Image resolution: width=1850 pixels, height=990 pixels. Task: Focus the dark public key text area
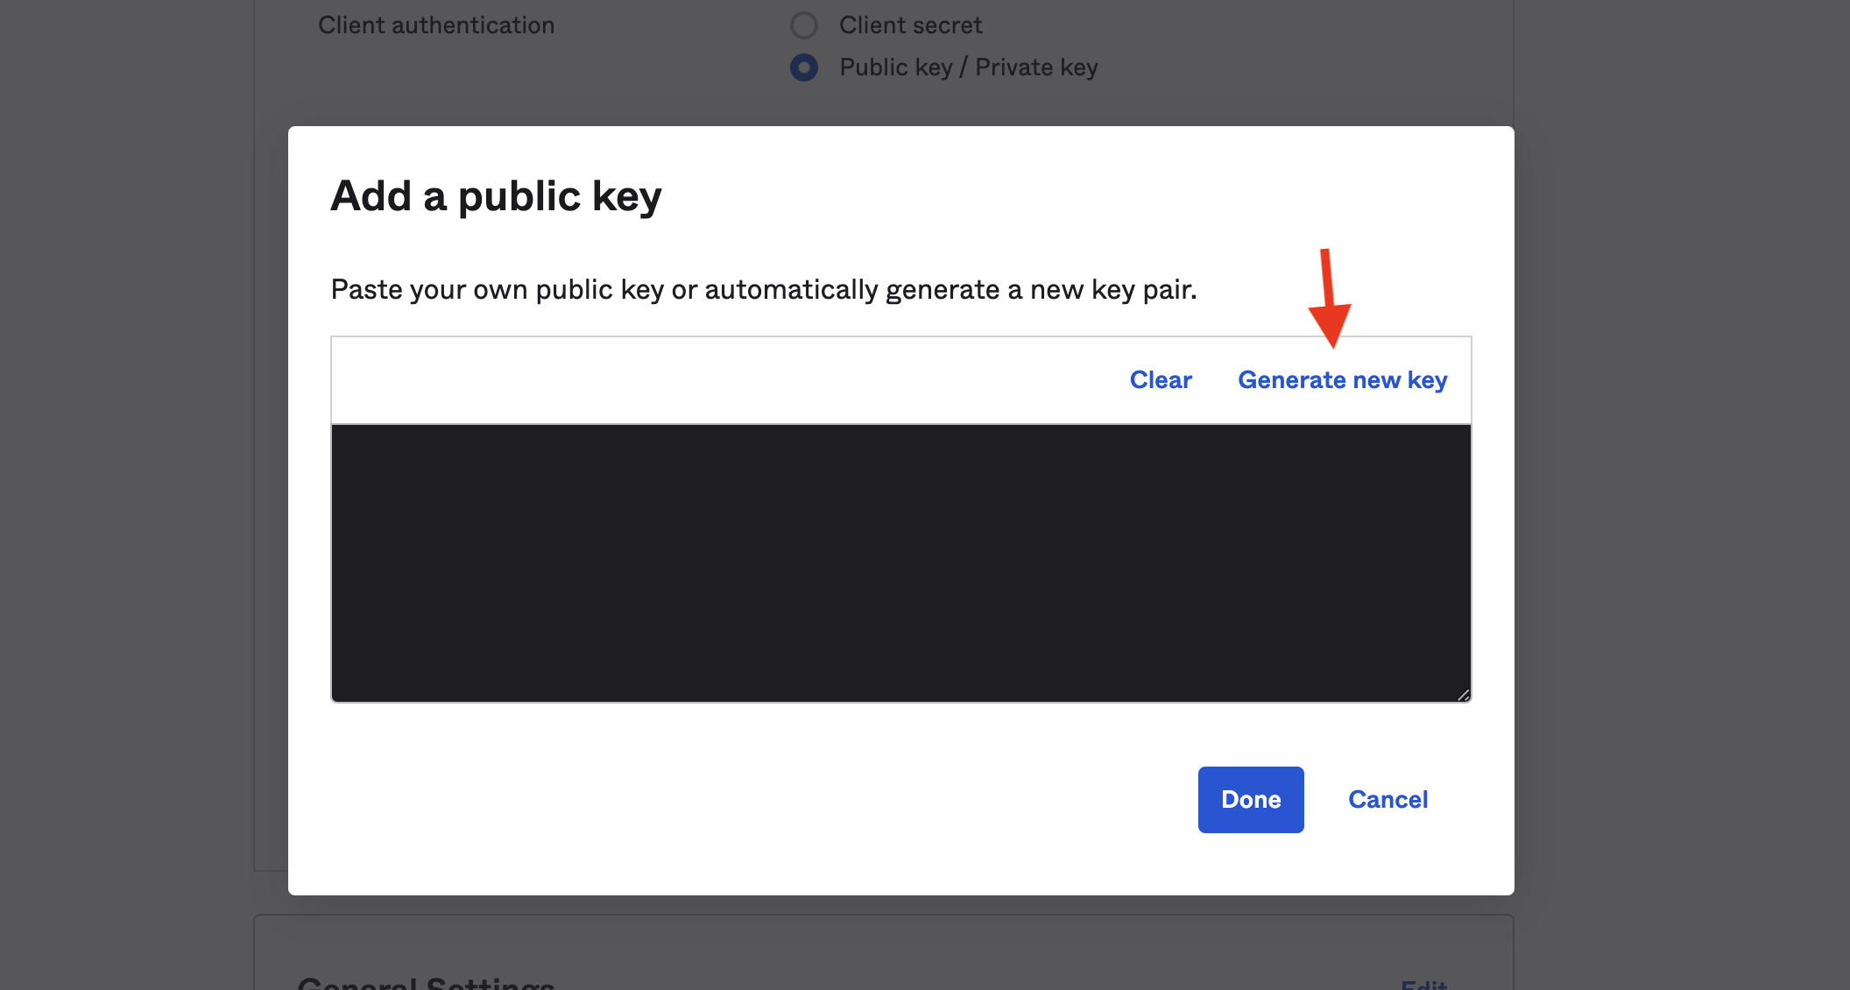click(x=900, y=562)
